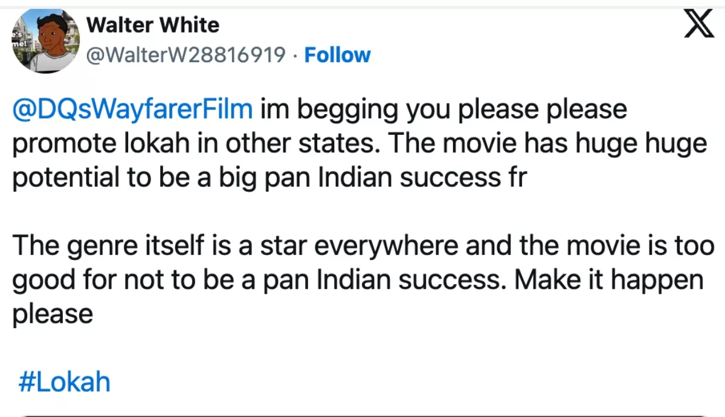Click the final standalone "please" word
The width and height of the screenshot is (725, 417).
pos(53,314)
